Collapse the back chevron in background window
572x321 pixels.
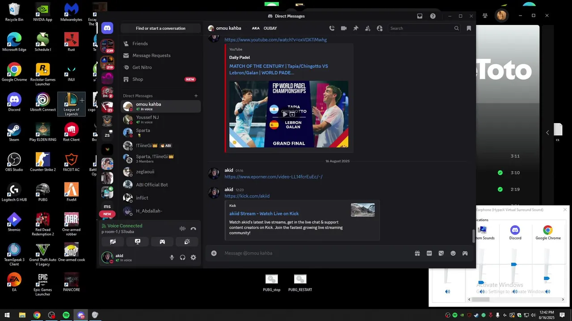(x=547, y=132)
